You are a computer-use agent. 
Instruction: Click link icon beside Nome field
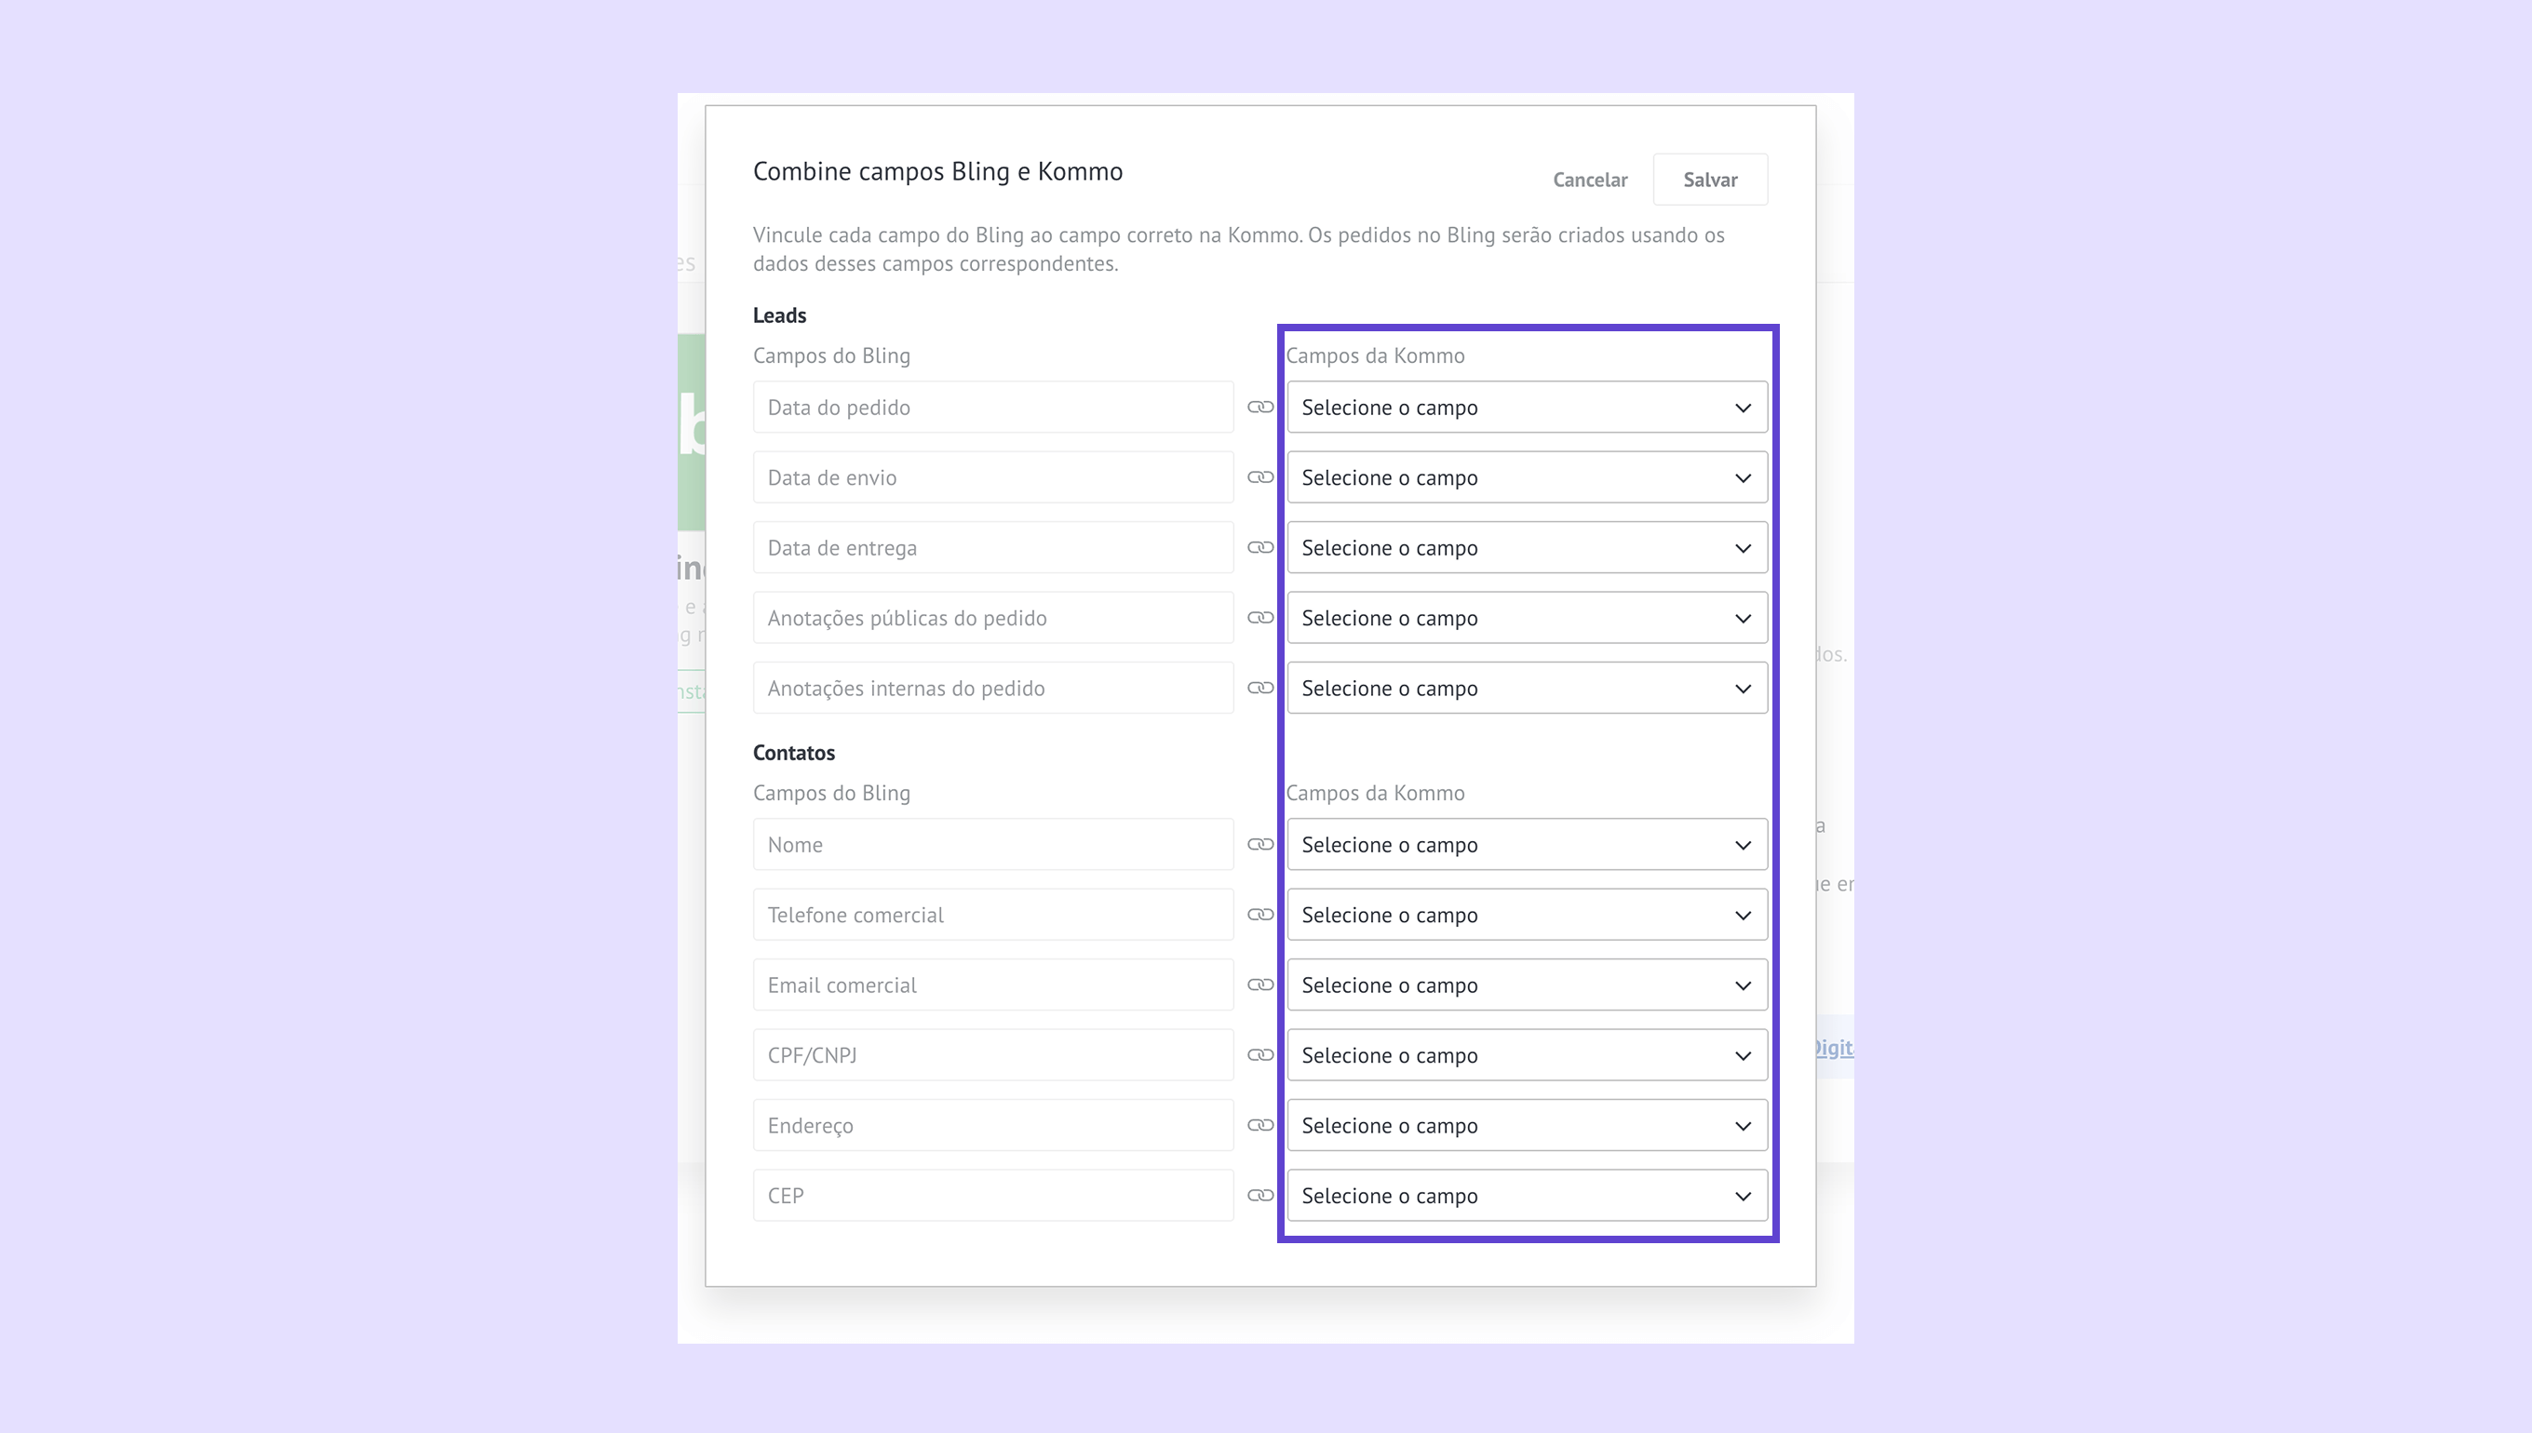coord(1260,845)
